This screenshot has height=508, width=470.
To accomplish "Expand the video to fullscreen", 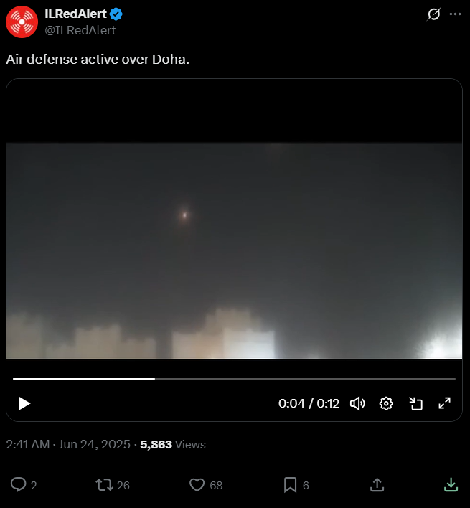I will click(444, 403).
